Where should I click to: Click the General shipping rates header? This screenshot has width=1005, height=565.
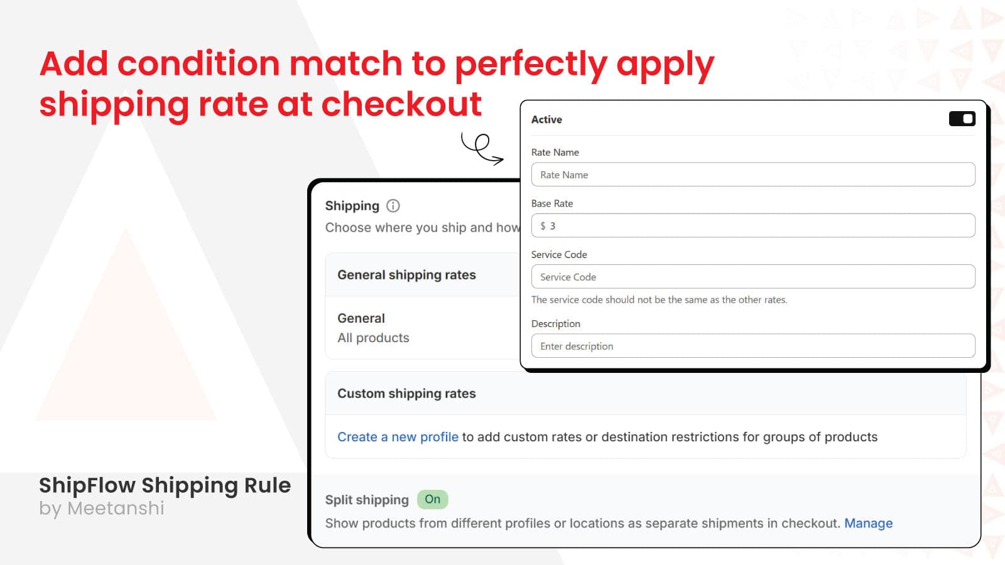click(406, 275)
